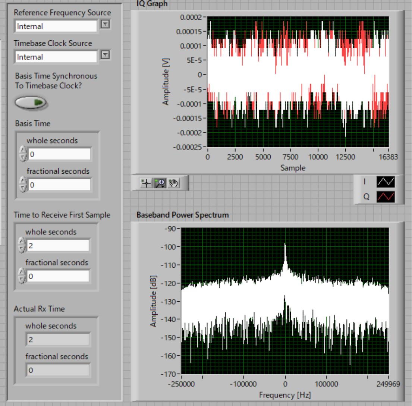Image resolution: width=412 pixels, height=406 pixels.
Task: Select the zoom tool in graph palette
Action: [x=160, y=183]
